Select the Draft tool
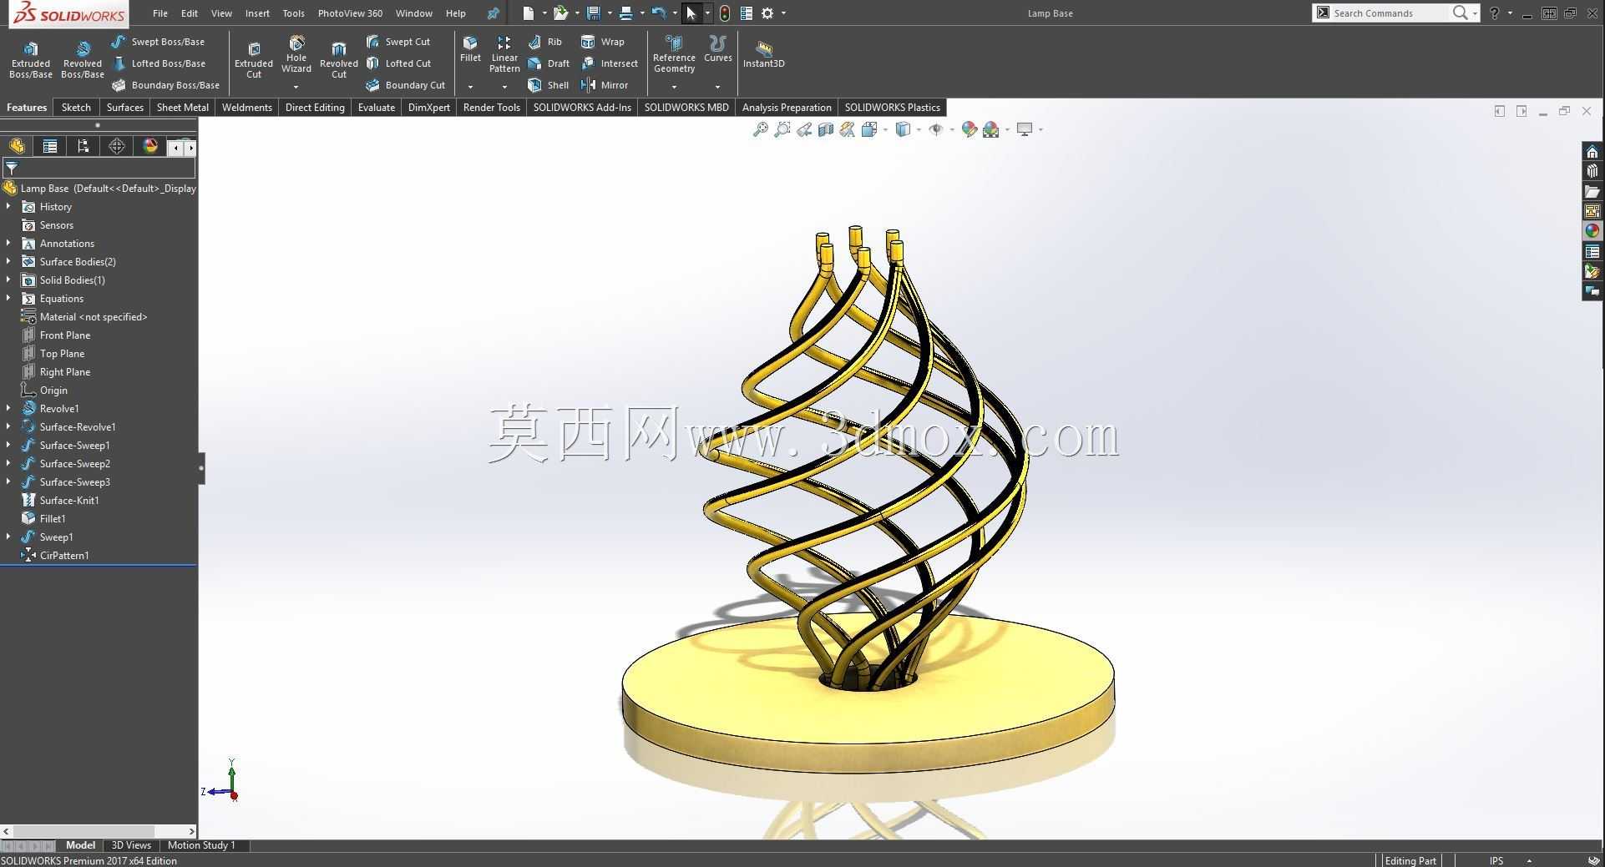The image size is (1605, 867). tap(549, 63)
